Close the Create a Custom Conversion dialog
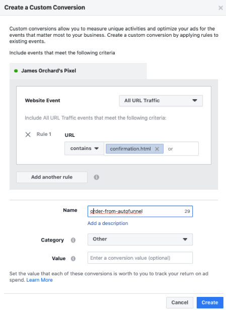This screenshot has height=310, width=226. pos(220,8)
